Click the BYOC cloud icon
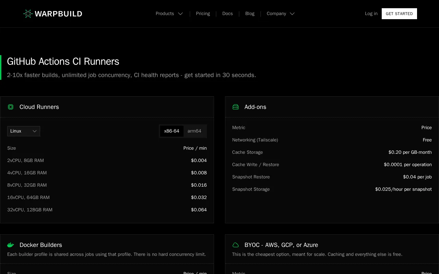 (236, 245)
